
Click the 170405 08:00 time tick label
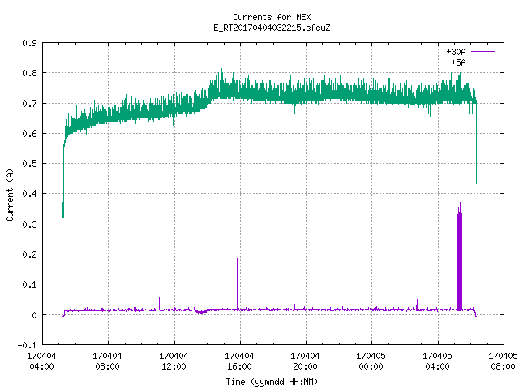coord(503,361)
